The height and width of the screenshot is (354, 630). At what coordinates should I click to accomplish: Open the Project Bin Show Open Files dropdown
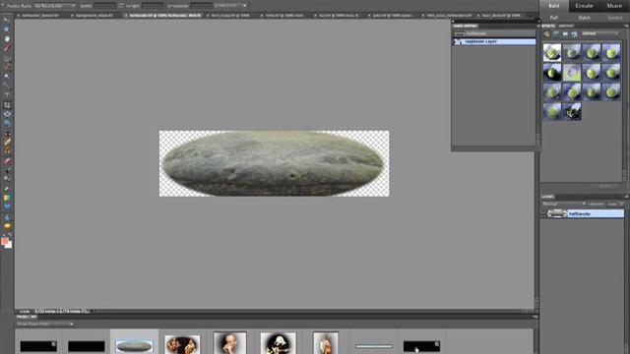tap(44, 324)
